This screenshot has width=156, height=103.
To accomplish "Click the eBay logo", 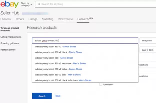I will click(9, 4).
